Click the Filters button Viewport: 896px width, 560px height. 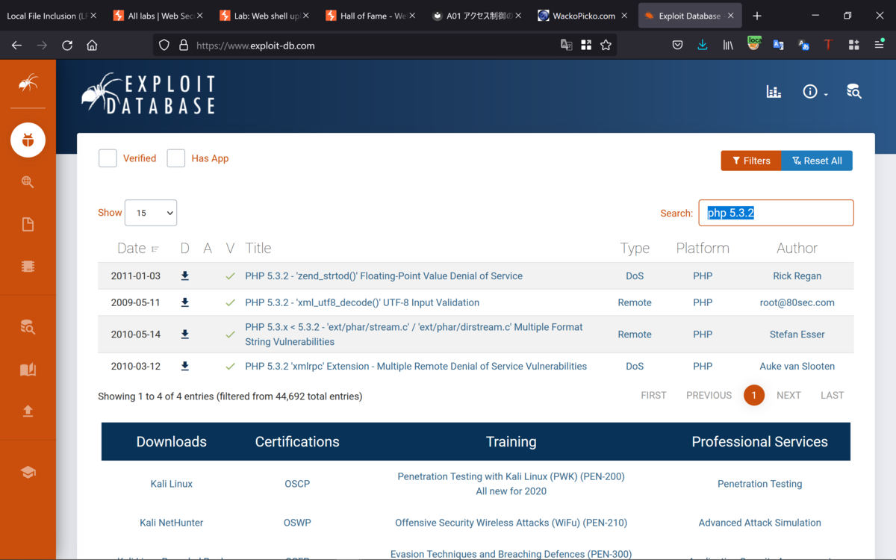750,161
